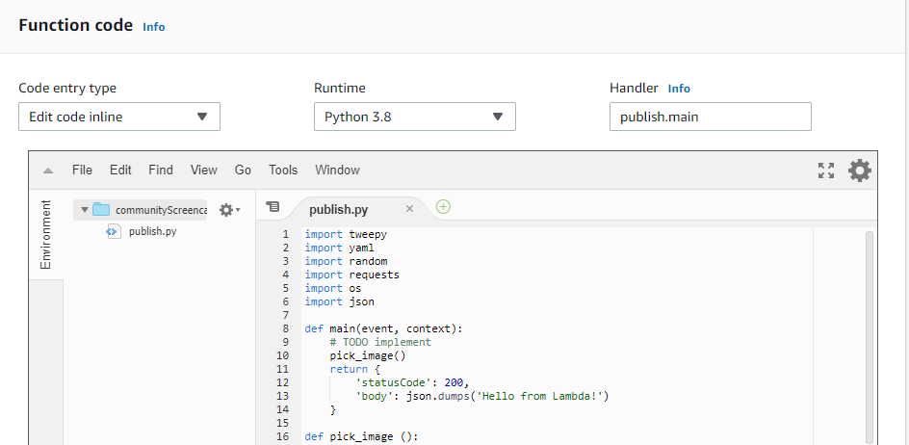Open the View menu
Image resolution: width=909 pixels, height=445 pixels.
[203, 170]
